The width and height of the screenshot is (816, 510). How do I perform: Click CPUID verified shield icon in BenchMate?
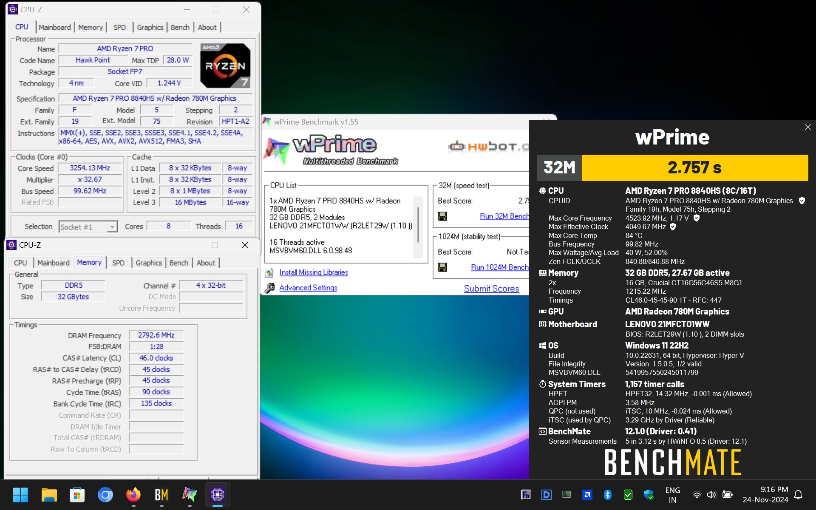click(802, 201)
